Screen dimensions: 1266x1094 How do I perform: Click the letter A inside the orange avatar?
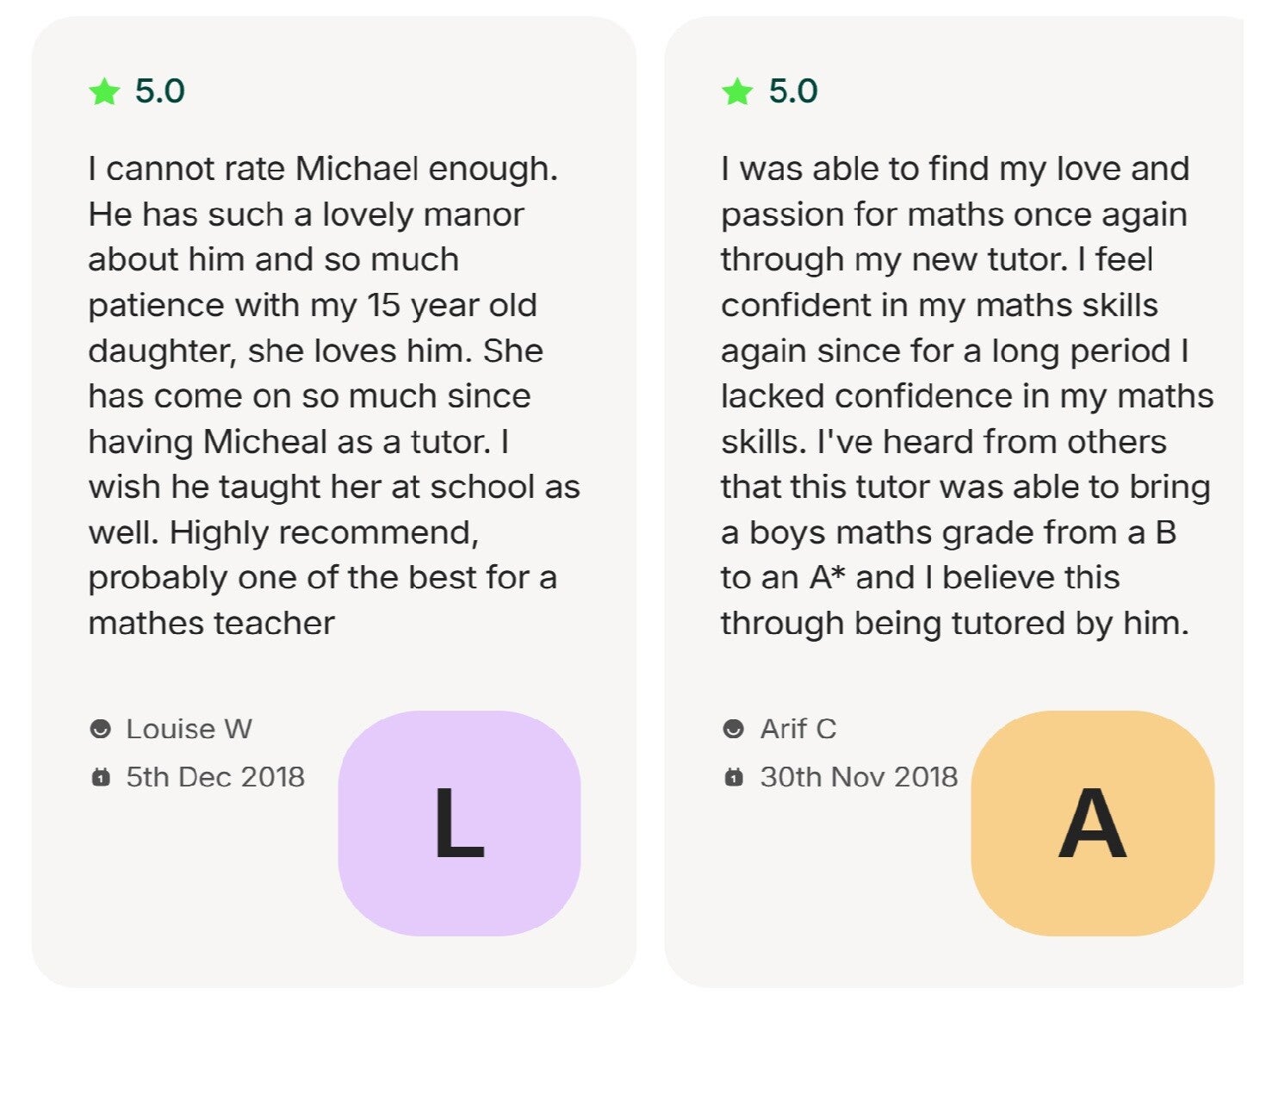click(x=1092, y=824)
